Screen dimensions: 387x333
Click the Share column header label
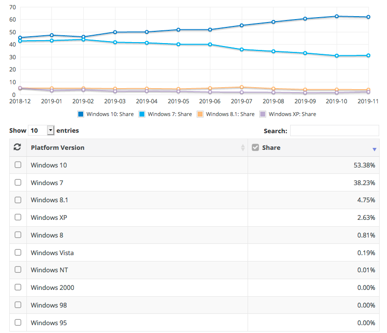271,147
